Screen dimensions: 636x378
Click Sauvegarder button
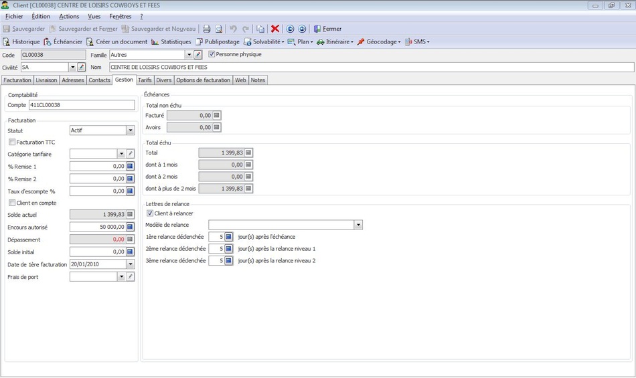click(24, 29)
